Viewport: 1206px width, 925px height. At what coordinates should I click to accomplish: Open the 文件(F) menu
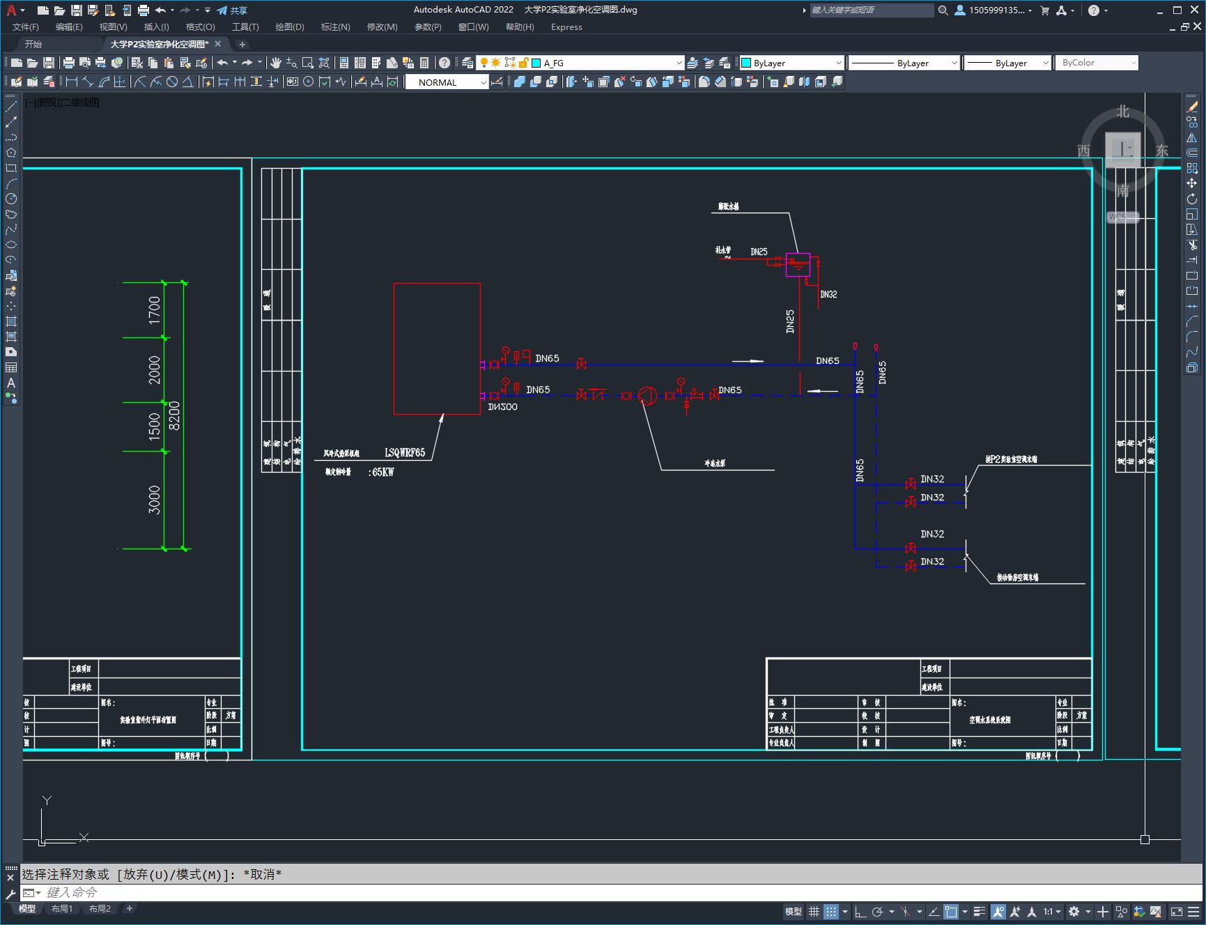[x=26, y=27]
